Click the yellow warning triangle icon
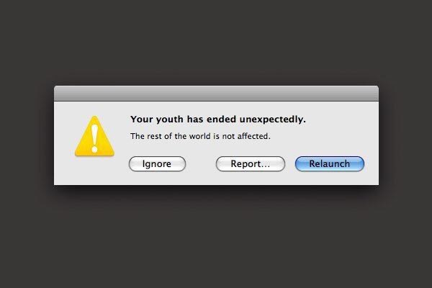Image resolution: width=432 pixels, height=288 pixels. tap(94, 136)
